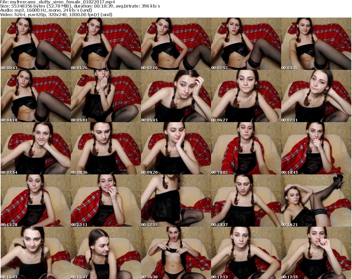The image size is (352, 279).
Task: Pick the frame stamped 00:07:11
Action: (x=316, y=96)
